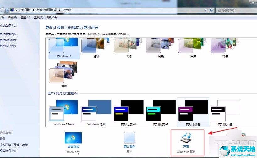Open the navigation history dropdown arrow
Image resolution: width=257 pixels, height=158 pixels.
pyautogui.click(x=7, y=10)
